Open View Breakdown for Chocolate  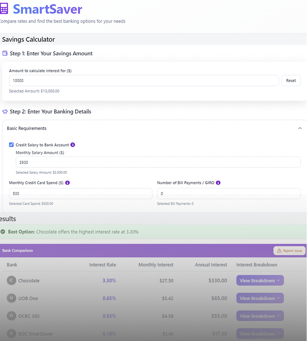click(x=260, y=280)
